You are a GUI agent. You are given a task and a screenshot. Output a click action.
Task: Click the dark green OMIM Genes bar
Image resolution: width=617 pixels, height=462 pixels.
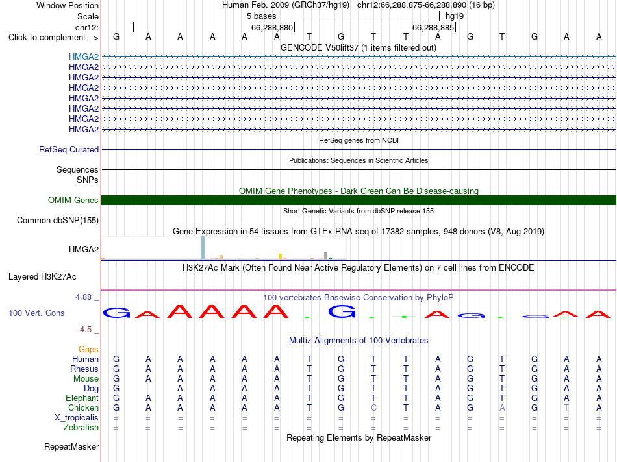[359, 200]
